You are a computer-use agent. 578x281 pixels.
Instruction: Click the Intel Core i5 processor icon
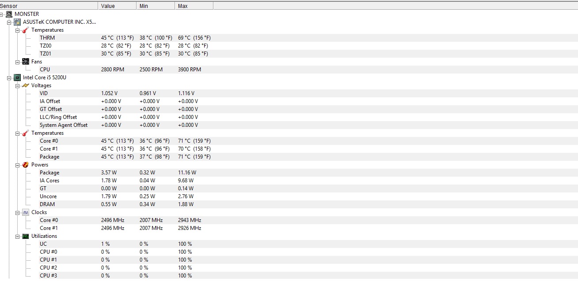(17, 78)
